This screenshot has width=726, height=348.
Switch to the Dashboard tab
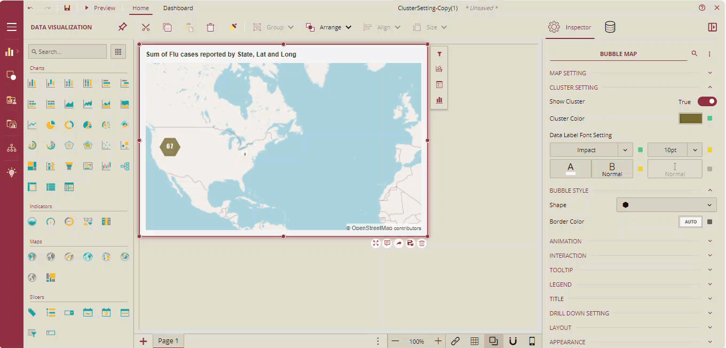coord(178,8)
